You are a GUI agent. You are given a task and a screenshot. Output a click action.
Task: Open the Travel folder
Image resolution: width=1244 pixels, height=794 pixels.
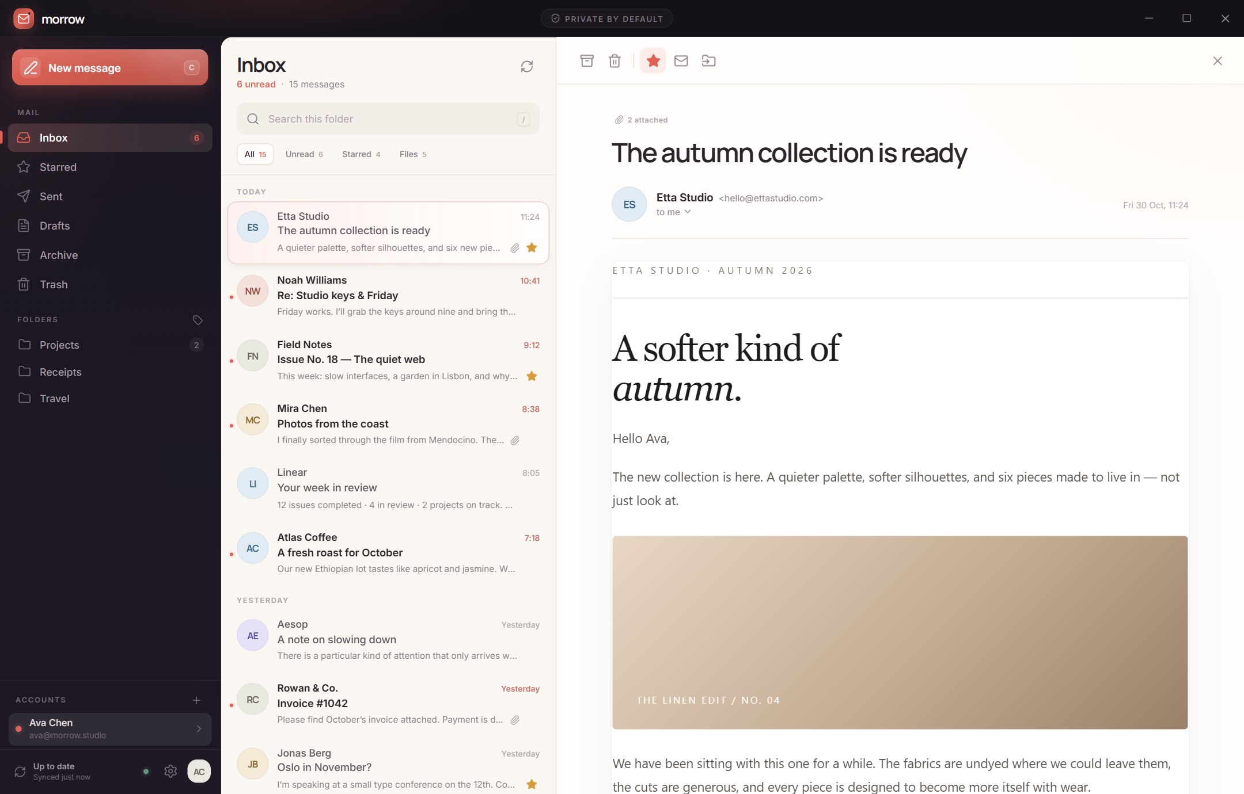[110, 398]
